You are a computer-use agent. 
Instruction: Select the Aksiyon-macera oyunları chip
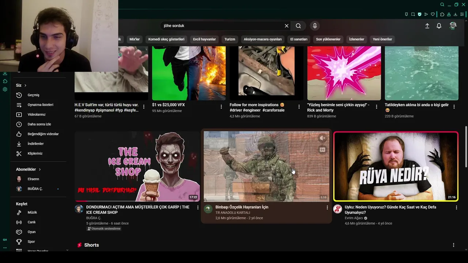coord(263,39)
